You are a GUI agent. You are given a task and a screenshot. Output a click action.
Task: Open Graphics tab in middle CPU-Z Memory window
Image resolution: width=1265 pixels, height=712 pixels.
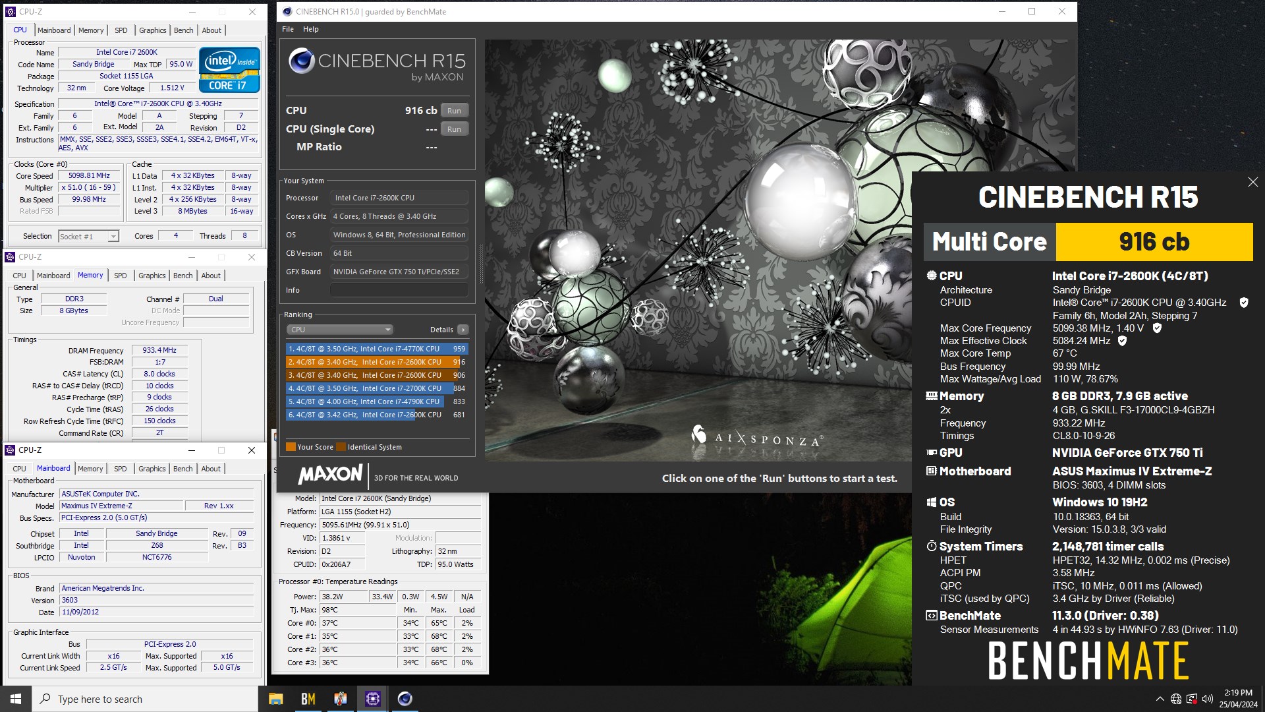pyautogui.click(x=152, y=276)
